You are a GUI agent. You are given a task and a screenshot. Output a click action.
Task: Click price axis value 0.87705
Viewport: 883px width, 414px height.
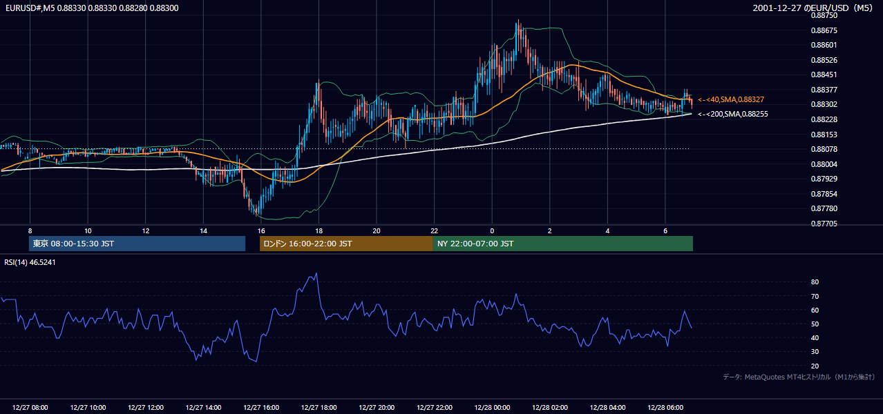(824, 224)
